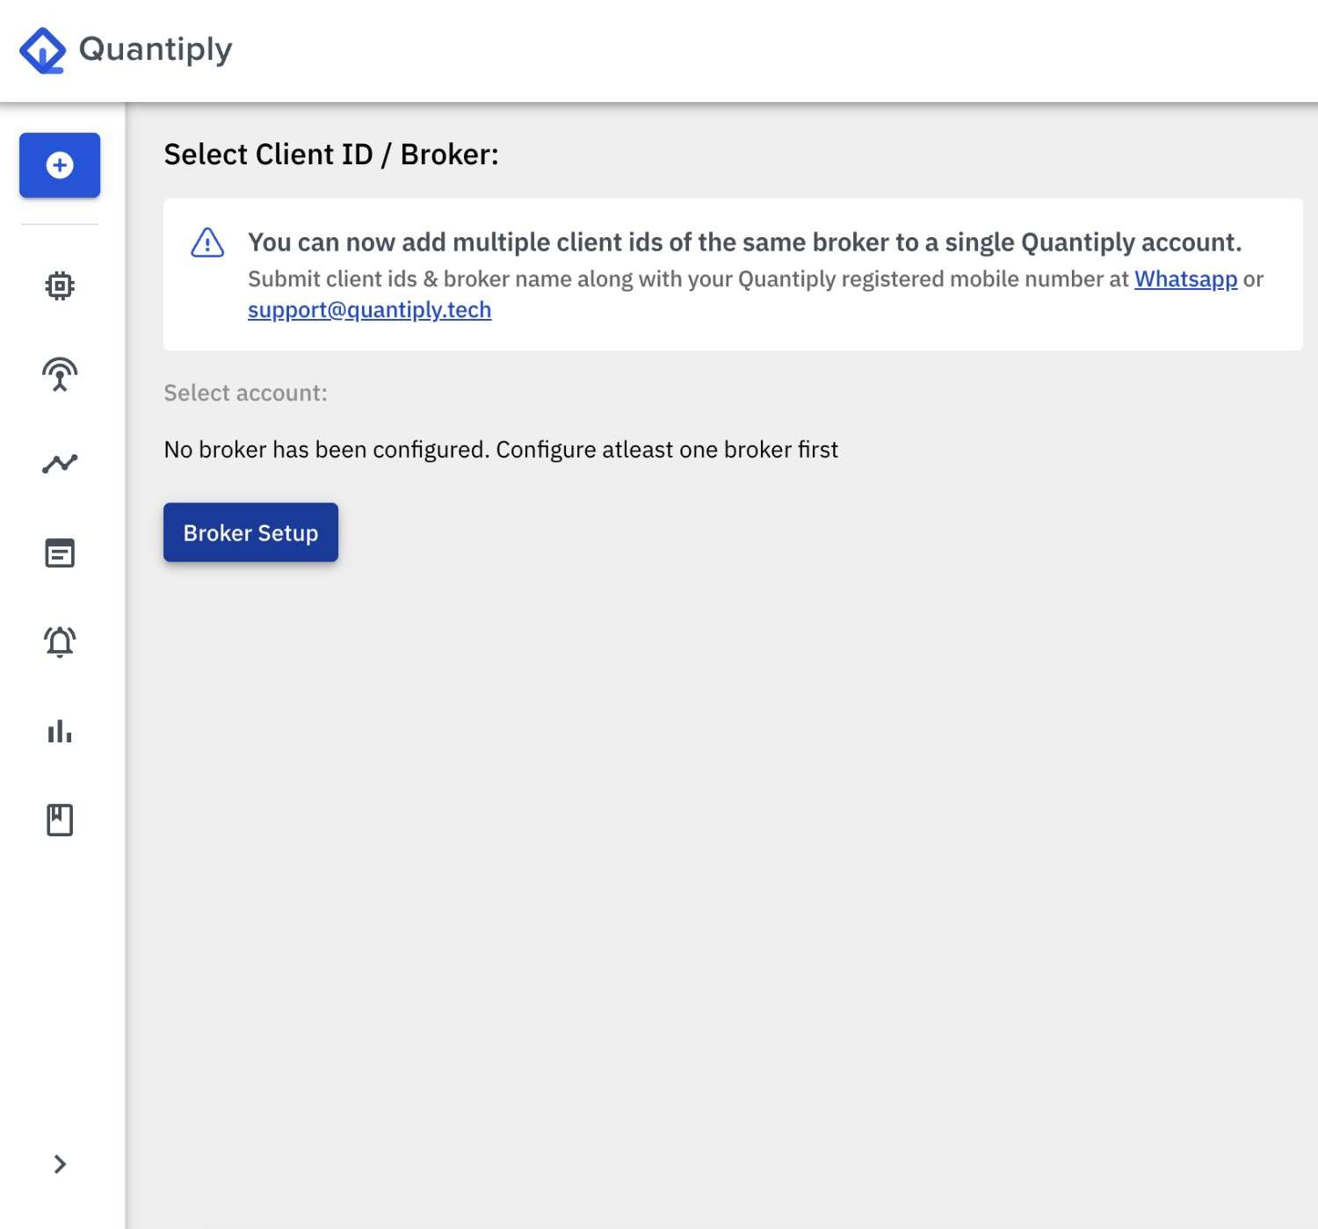This screenshot has height=1229, width=1318.
Task: Click the 'Select Client ID / Broker:' heading
Action: 331,155
